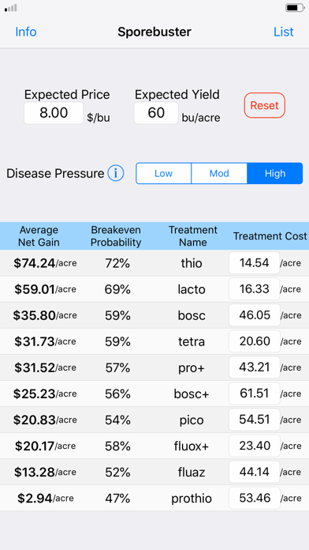Tap the cellular signal bars icon

point(11,8)
